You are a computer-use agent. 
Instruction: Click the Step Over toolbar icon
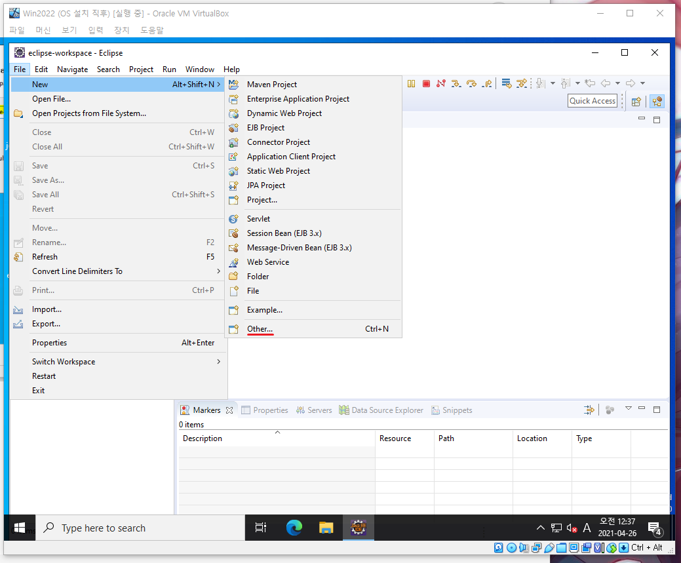pyautogui.click(x=471, y=83)
